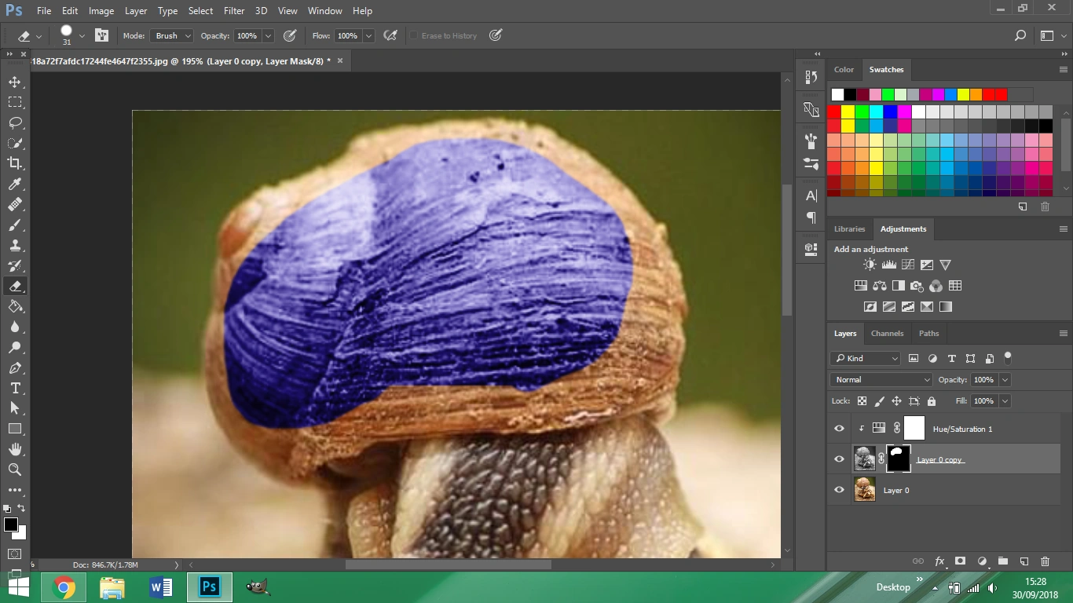Select the Lasso tool
The image size is (1073, 603).
tap(15, 123)
